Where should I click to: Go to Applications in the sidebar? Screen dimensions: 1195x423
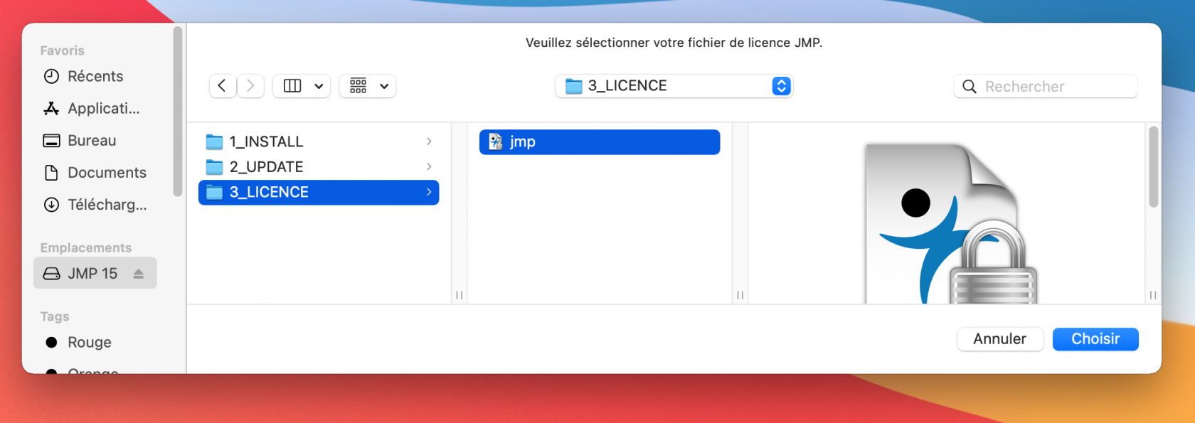point(103,108)
